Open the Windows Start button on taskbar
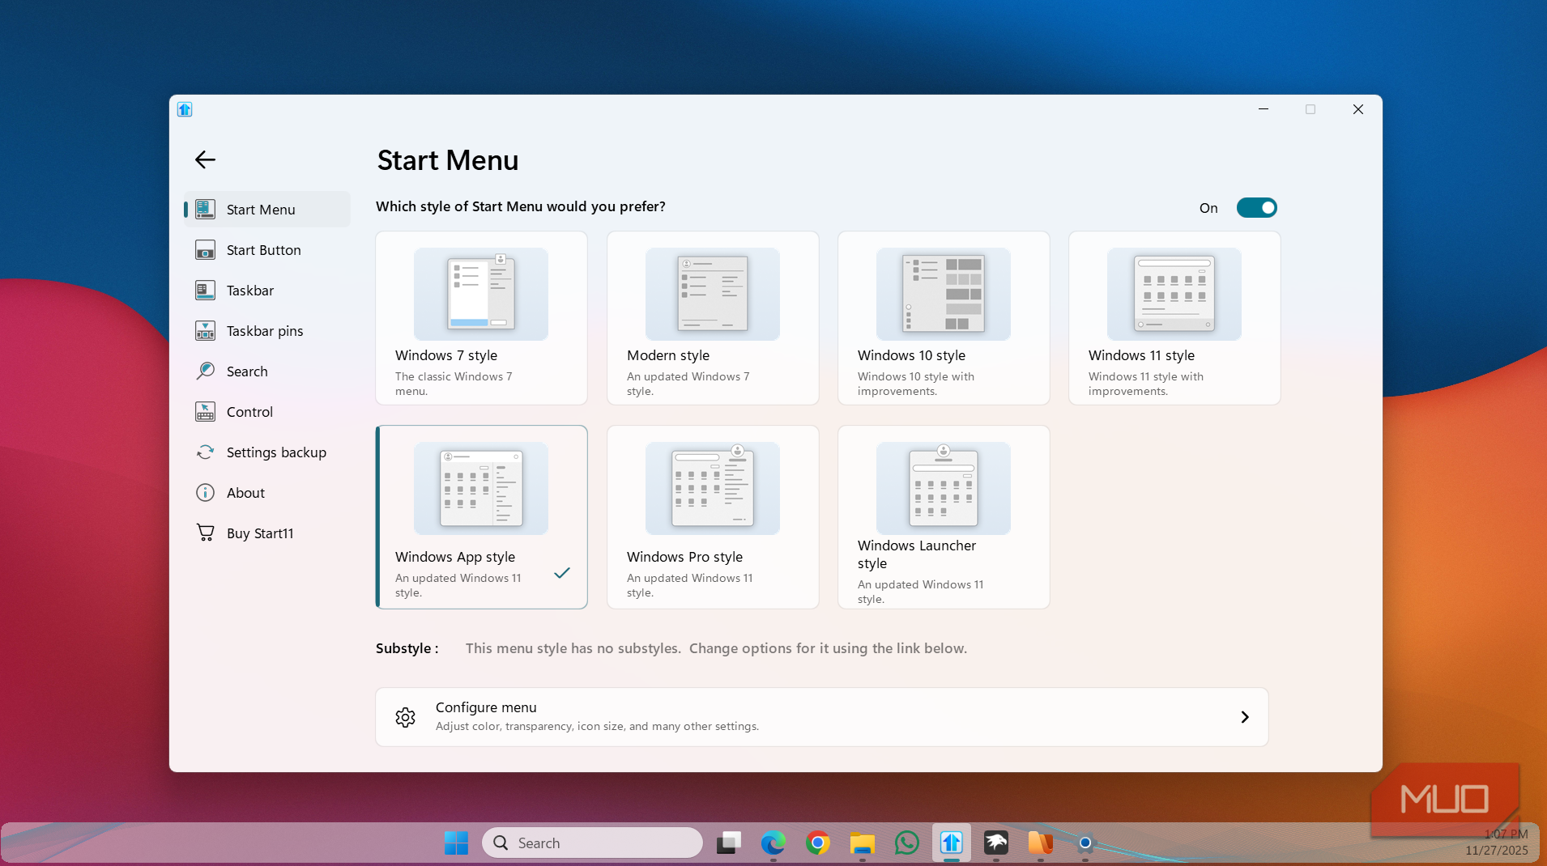 tap(456, 843)
